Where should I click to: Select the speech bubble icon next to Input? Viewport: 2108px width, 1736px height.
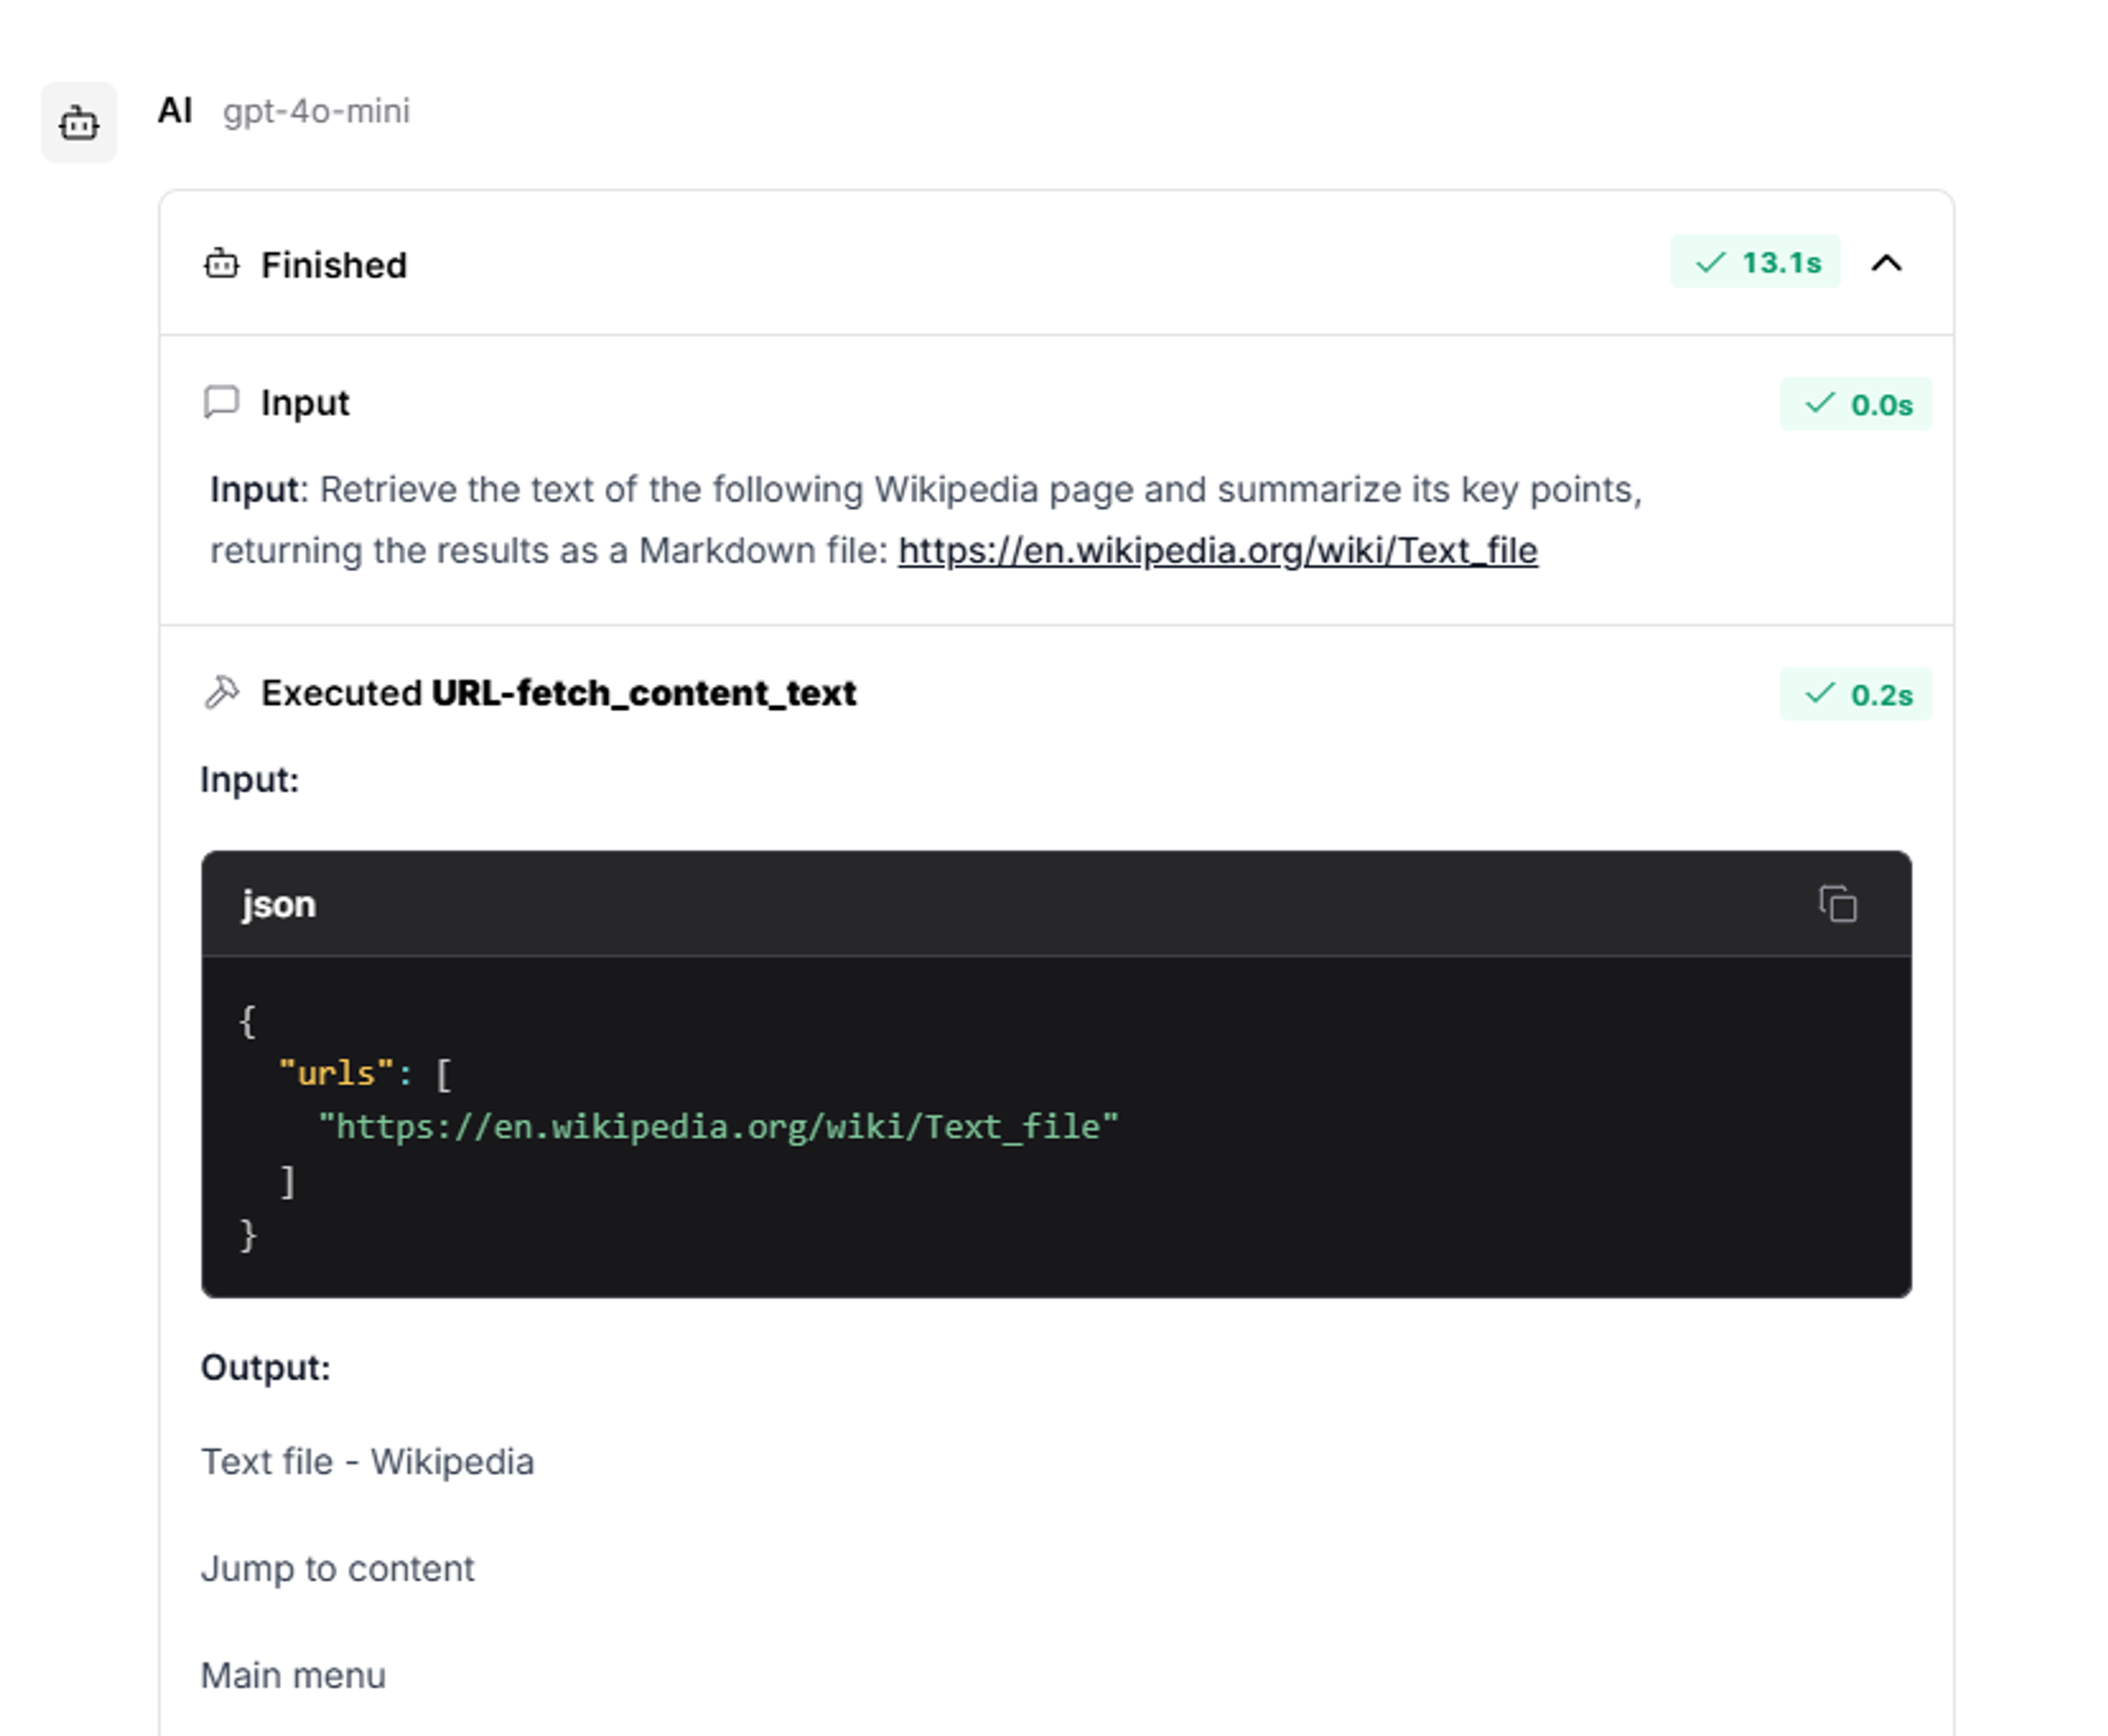222,403
